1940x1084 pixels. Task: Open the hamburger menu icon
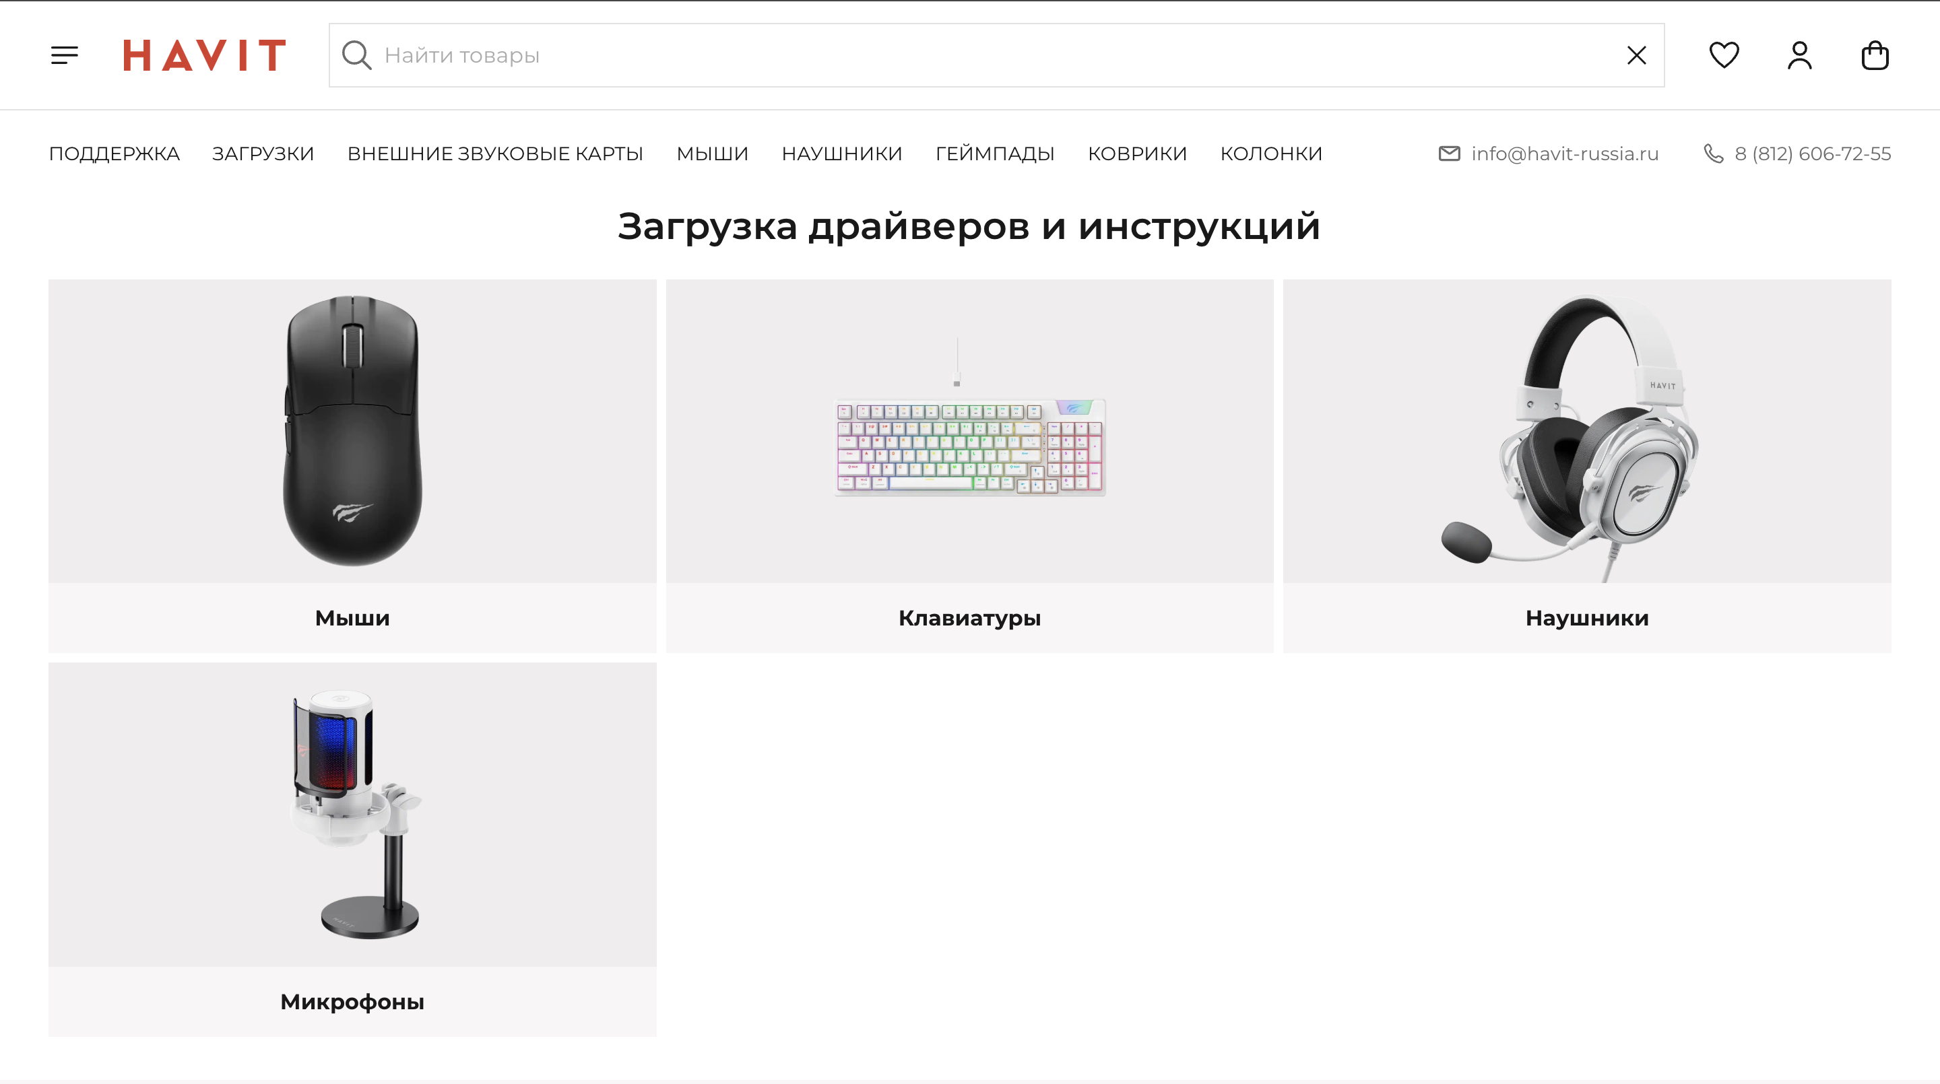coord(65,55)
